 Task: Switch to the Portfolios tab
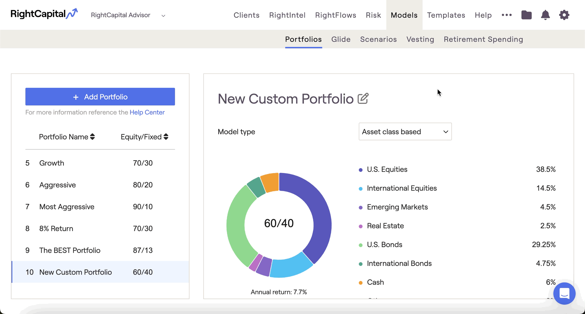pos(303,39)
